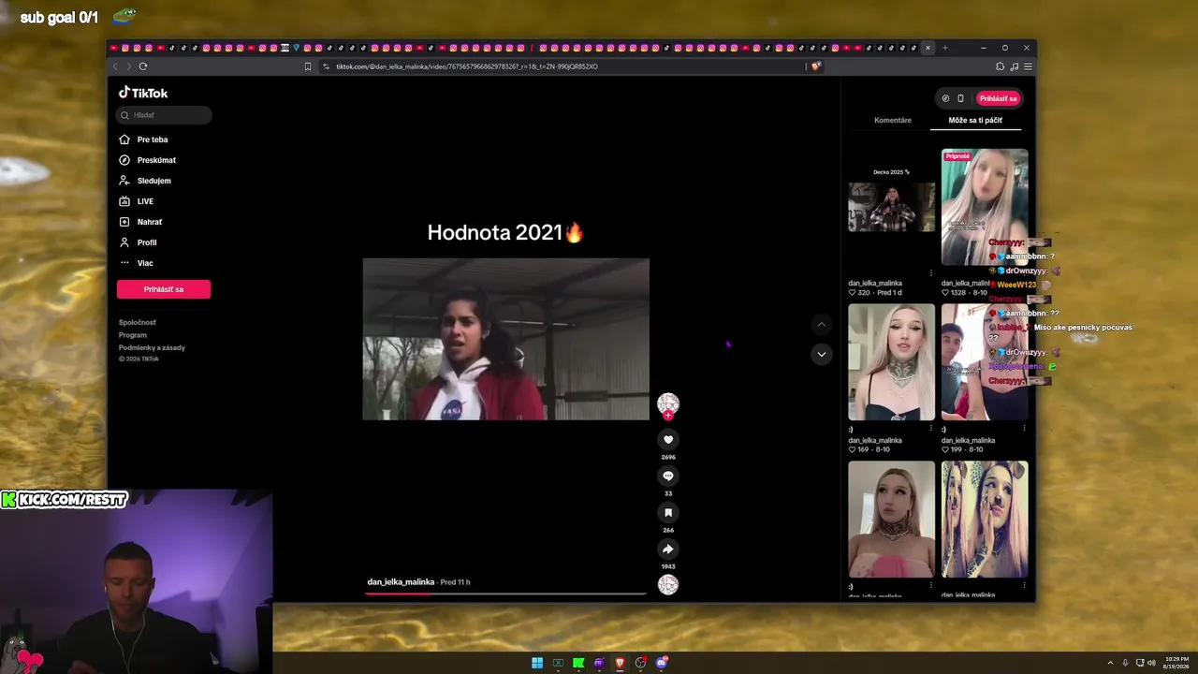Share the video with arrow icon
This screenshot has width=1198, height=674.
pyautogui.click(x=668, y=549)
